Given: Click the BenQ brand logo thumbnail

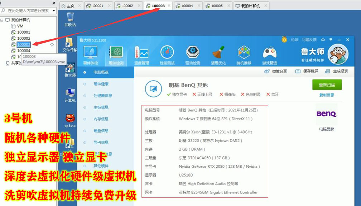Looking at the screenshot, I should point(327,114).
